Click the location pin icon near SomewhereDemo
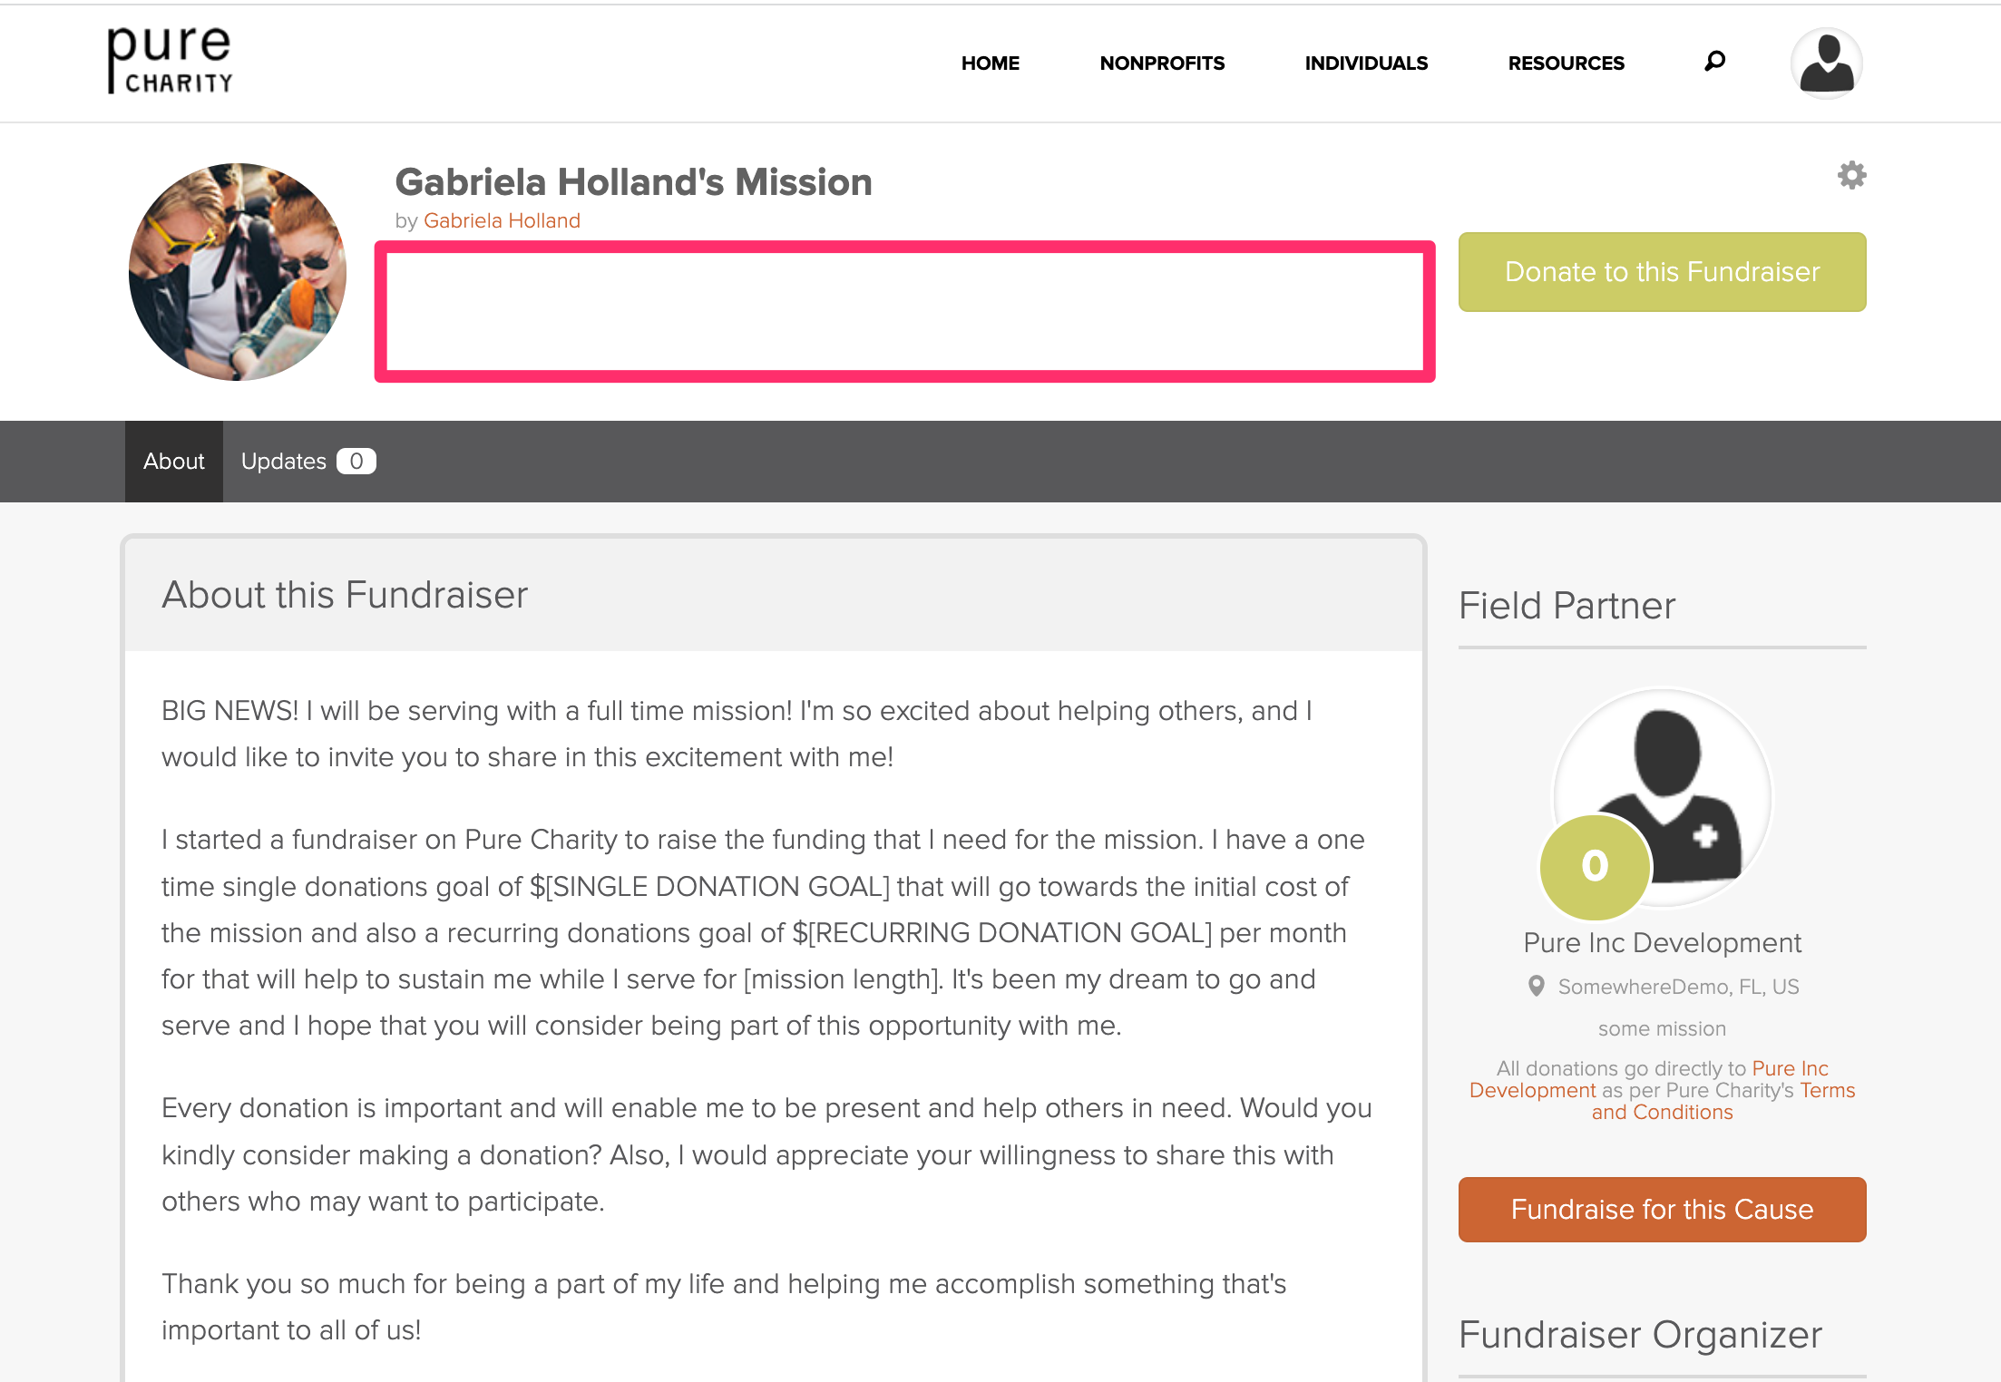 [1536, 986]
